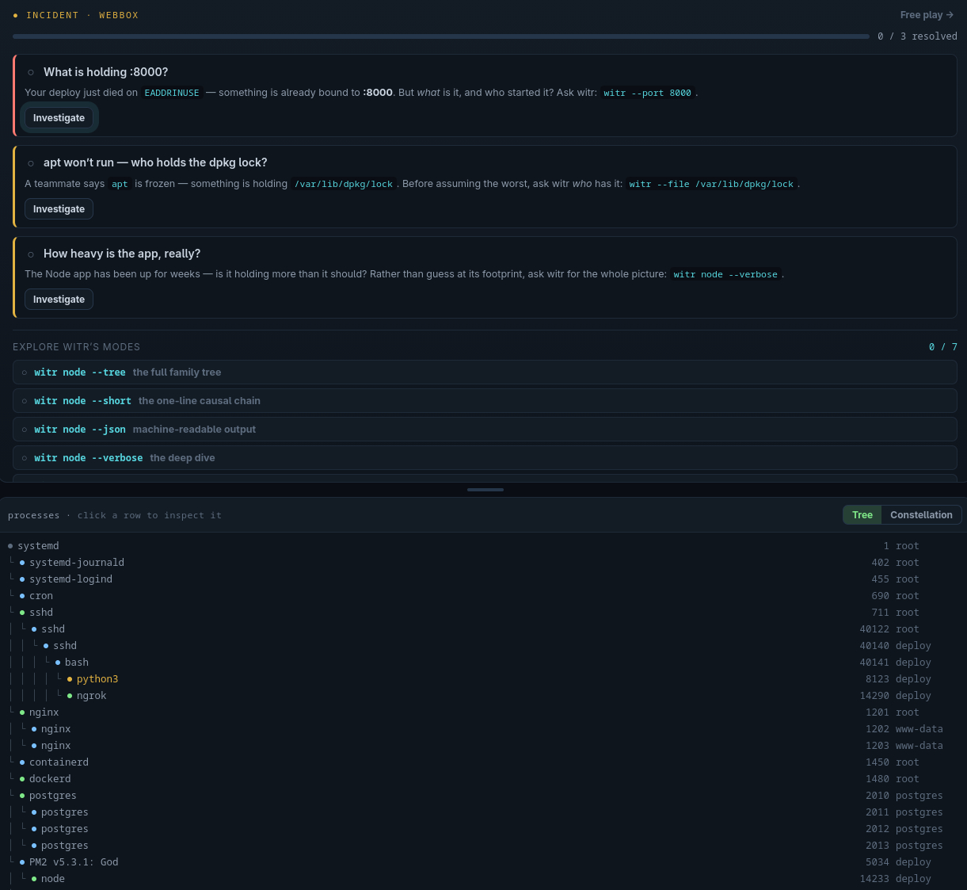Select the bash process row
This screenshot has height=890, width=967.
[483, 663]
